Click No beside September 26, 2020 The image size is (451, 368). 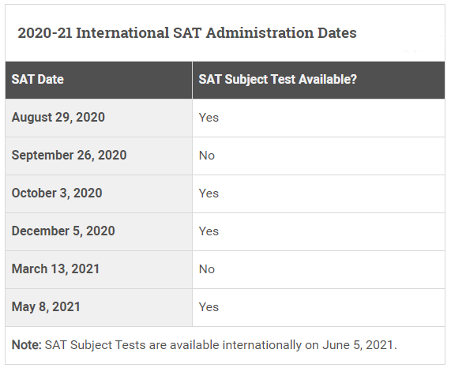click(x=207, y=156)
